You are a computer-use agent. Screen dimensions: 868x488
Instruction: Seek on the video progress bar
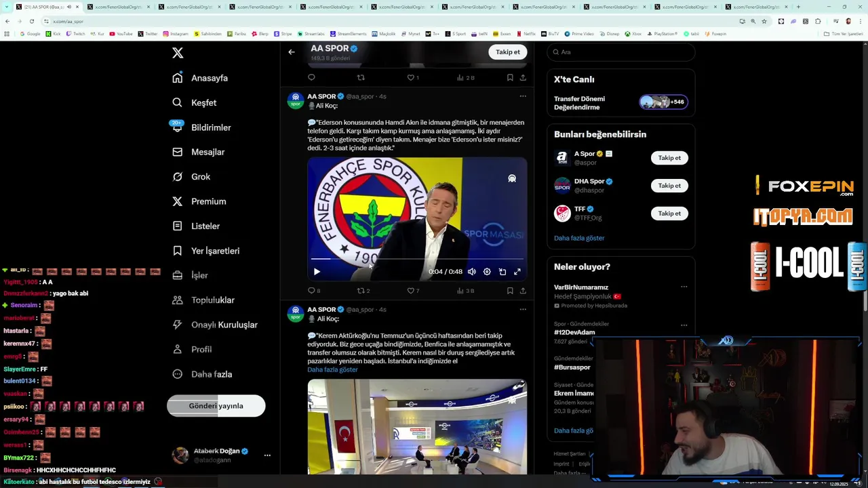pyautogui.click(x=417, y=259)
